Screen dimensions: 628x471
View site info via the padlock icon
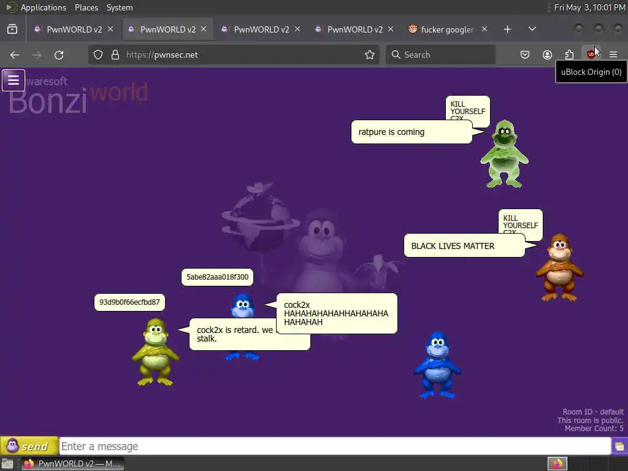click(115, 55)
